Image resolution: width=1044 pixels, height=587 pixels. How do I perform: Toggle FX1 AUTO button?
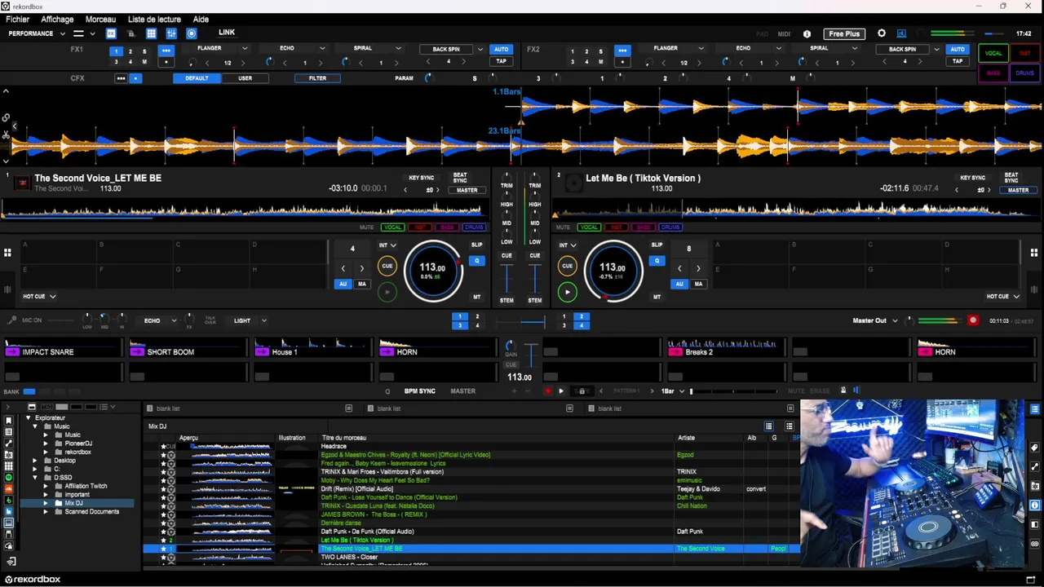(x=501, y=49)
